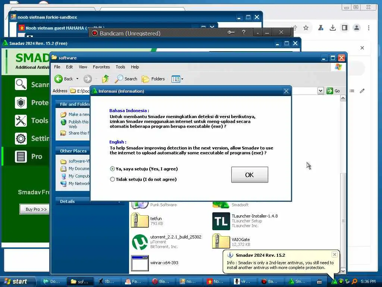Click Smadav green triangle tray icon
382x287 pixels.
[335, 281]
